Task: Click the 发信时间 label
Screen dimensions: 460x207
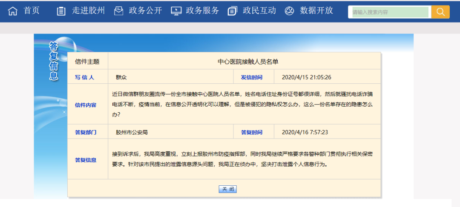Action: pyautogui.click(x=252, y=78)
